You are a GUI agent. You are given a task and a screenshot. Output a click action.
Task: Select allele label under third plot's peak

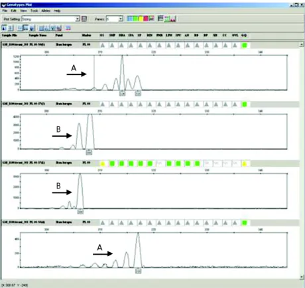80,212
